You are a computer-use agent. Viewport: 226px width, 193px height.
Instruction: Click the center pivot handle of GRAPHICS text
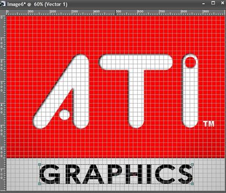coord(116,174)
